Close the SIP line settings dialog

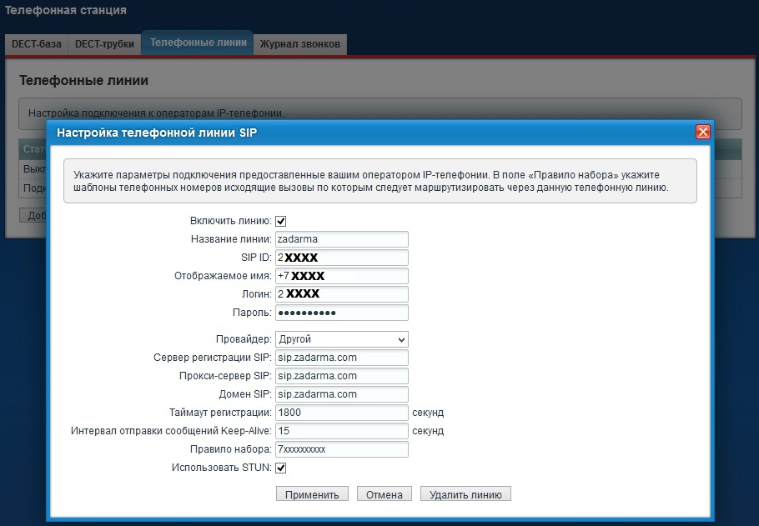pyautogui.click(x=702, y=132)
